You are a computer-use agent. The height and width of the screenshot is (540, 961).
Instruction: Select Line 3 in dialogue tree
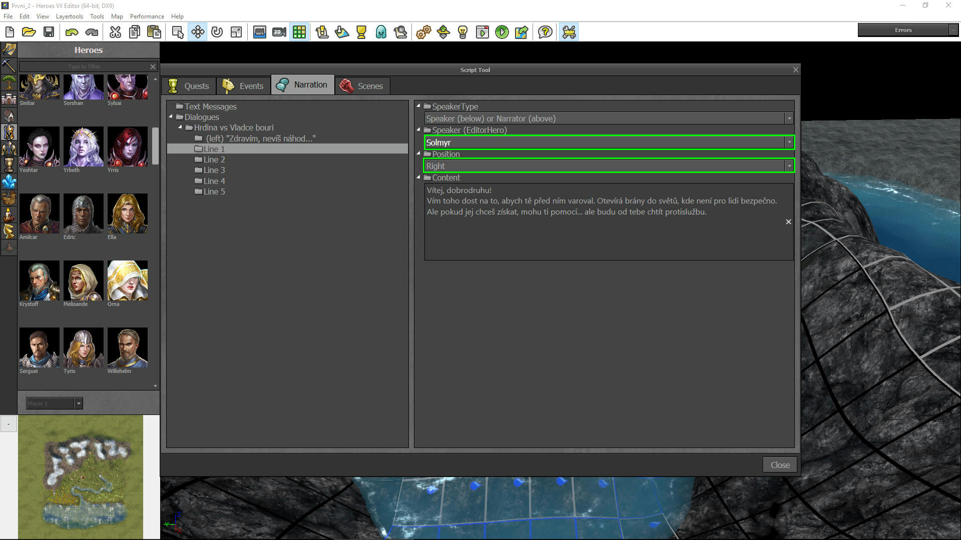click(214, 170)
